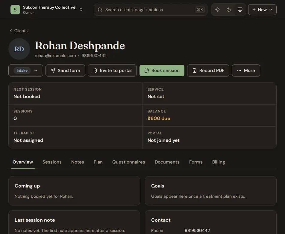Click the door icon on Invite to portal
285x234 pixels.
[95, 70]
